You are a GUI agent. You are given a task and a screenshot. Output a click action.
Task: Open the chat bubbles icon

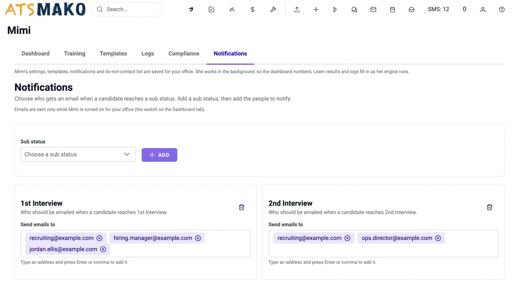(354, 10)
